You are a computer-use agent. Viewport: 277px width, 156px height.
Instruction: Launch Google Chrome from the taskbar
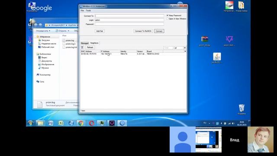pos(81,123)
